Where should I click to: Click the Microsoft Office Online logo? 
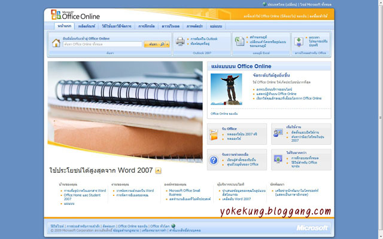[x=75, y=14]
